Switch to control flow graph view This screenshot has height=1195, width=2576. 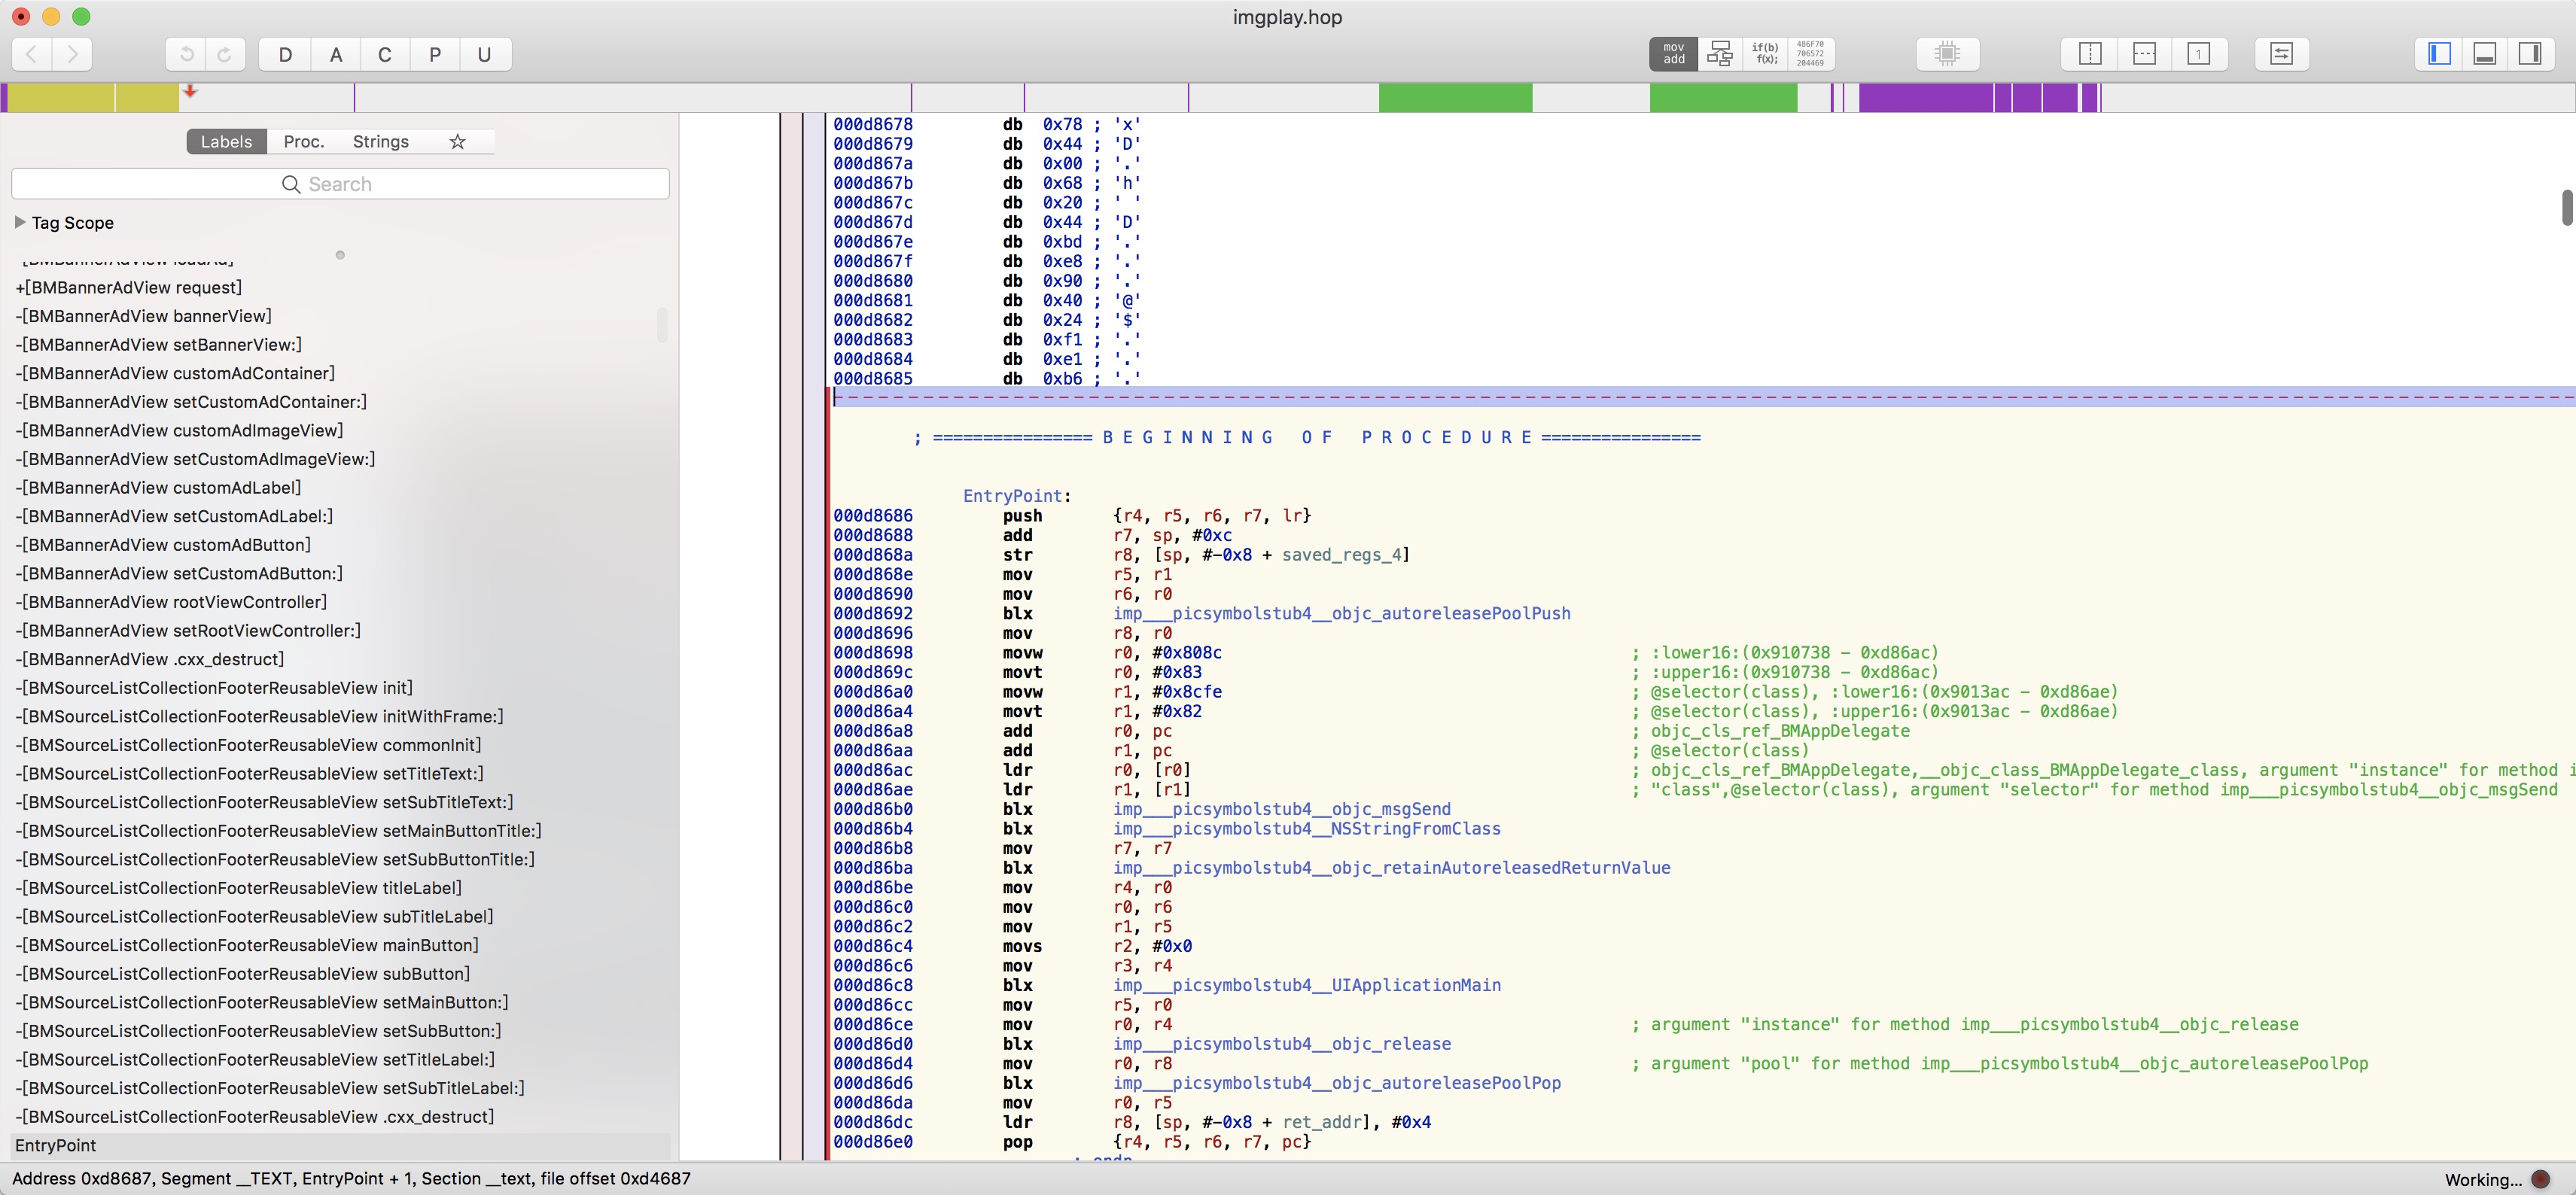[x=1719, y=54]
